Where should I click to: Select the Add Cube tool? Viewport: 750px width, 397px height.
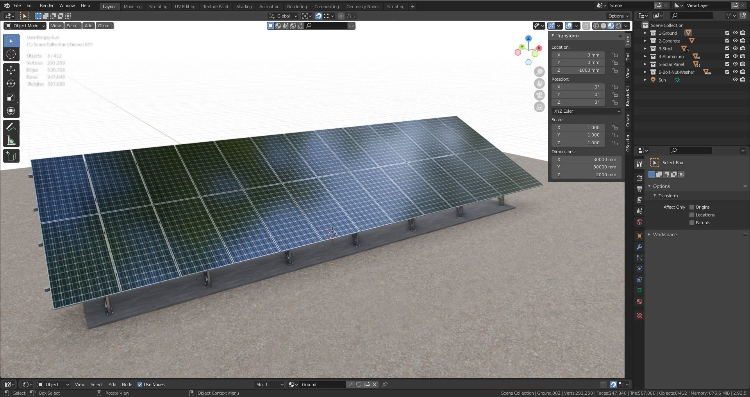(x=11, y=156)
